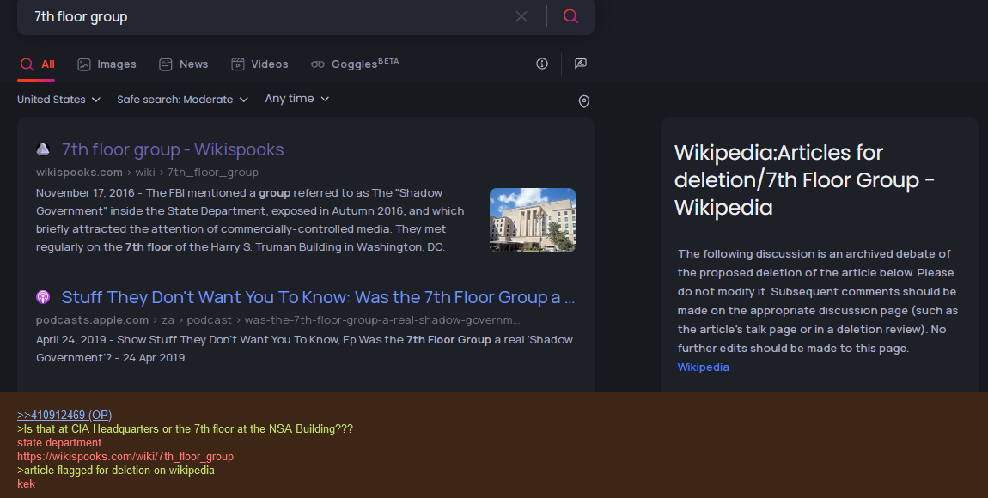The image size is (988, 498).
Task: Click the wikispooks.com breadcrumb URL
Action: (147, 173)
